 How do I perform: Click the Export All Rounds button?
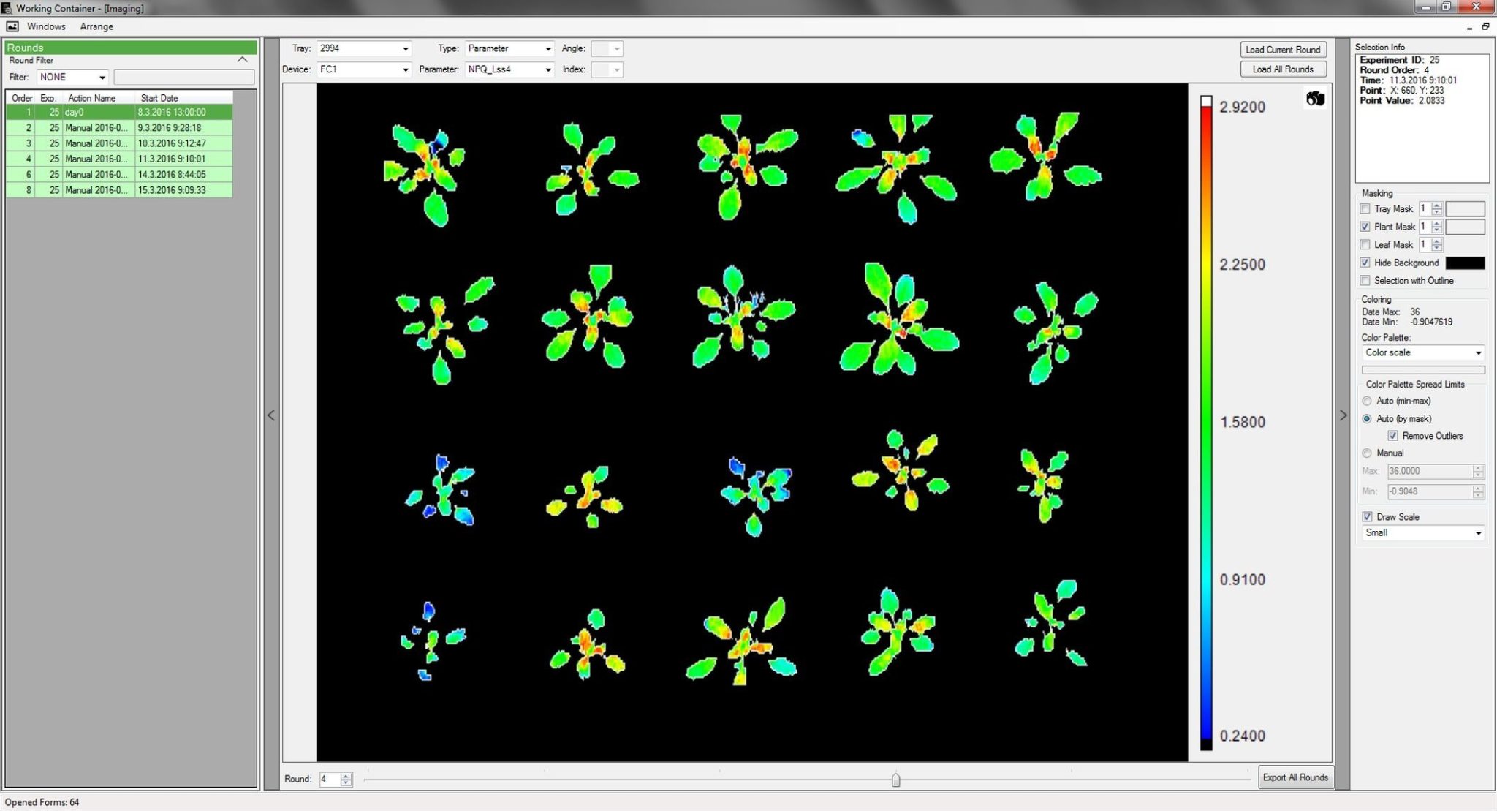pyautogui.click(x=1295, y=777)
